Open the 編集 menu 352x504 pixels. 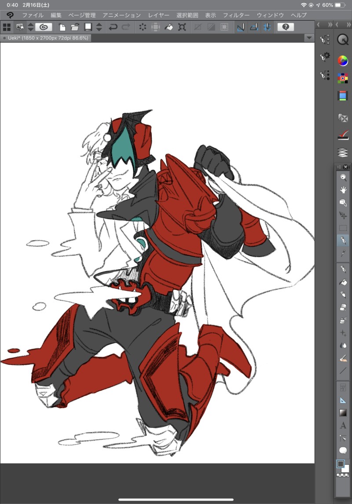click(56, 15)
